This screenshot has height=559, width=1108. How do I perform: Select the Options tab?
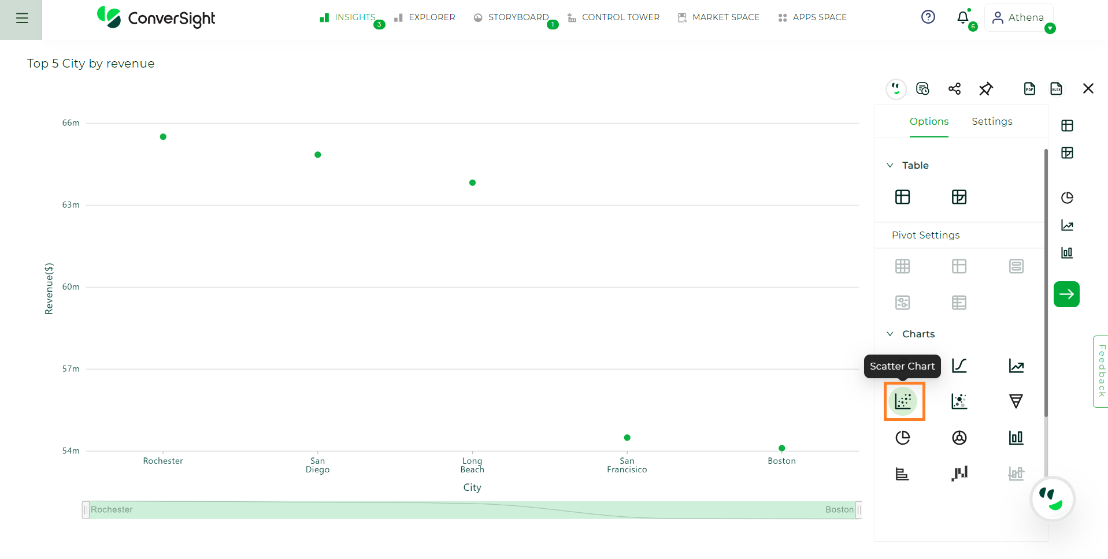(929, 122)
